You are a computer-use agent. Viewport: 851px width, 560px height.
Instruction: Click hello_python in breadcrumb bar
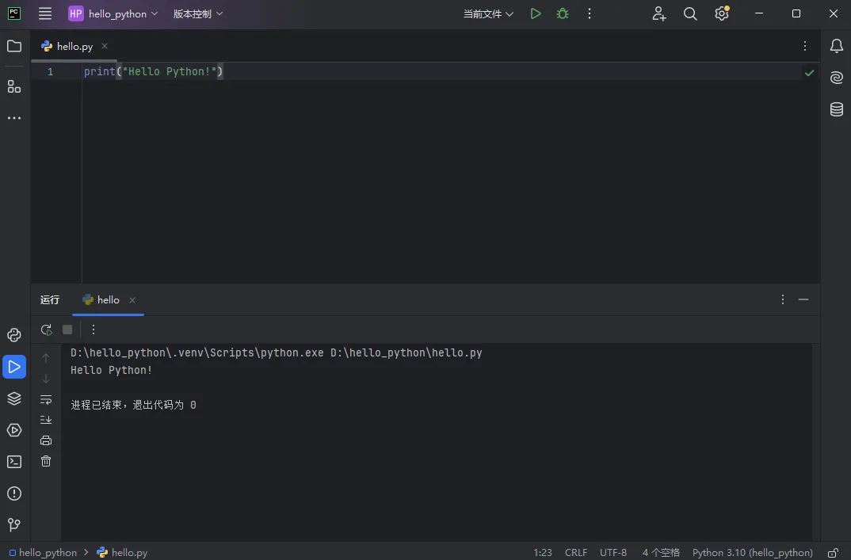click(43, 552)
